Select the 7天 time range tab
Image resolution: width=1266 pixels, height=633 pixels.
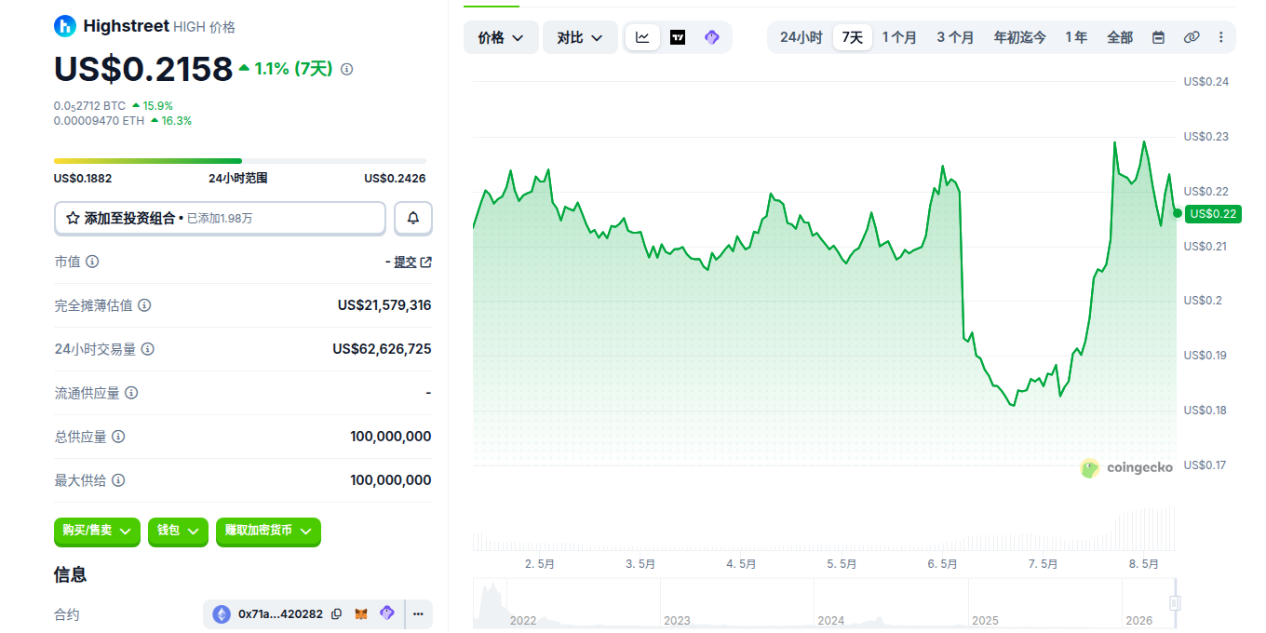[853, 37]
